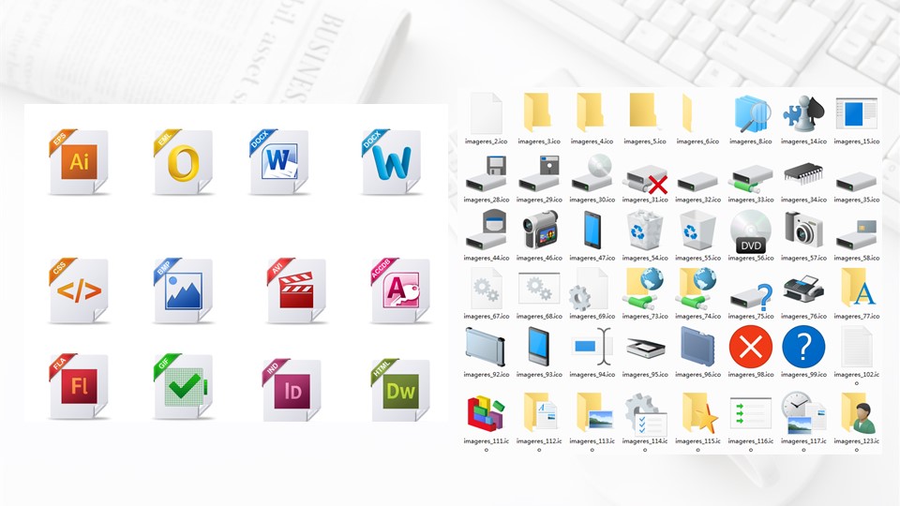The height and width of the screenshot is (506, 900).
Task: Select the BMP image file icon
Action: 183,290
